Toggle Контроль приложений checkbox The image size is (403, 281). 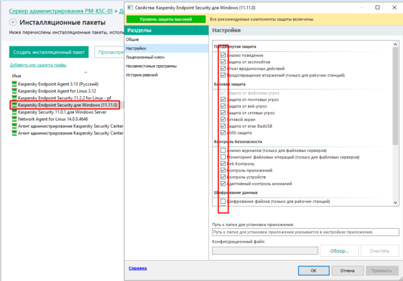coord(223,170)
